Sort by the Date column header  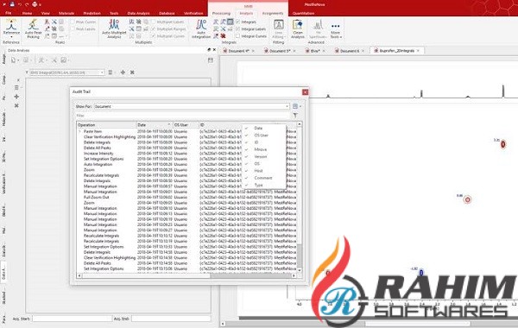[x=155, y=125]
